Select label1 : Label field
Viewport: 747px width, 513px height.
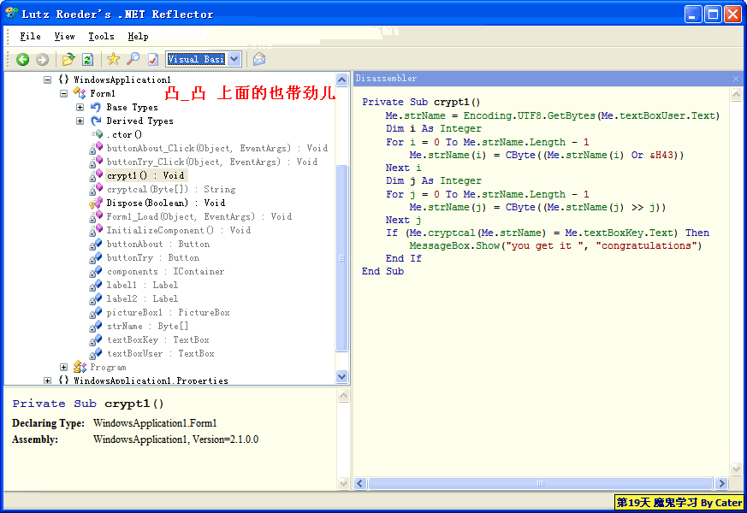point(142,285)
